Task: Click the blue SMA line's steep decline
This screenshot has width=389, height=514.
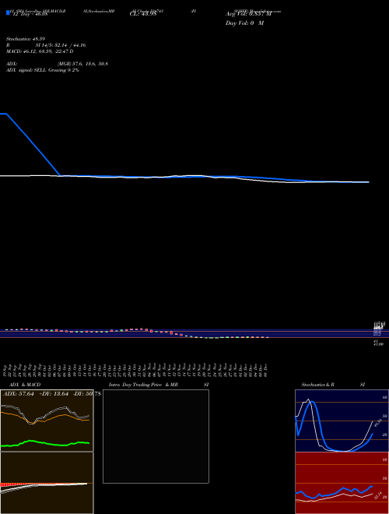Action: pos(33,144)
